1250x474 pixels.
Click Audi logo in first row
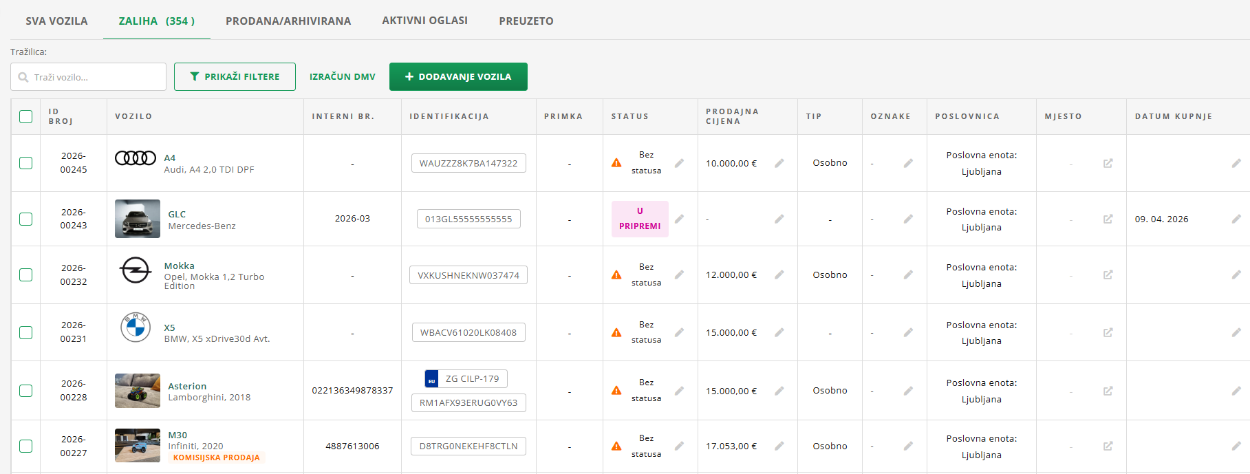tap(136, 158)
